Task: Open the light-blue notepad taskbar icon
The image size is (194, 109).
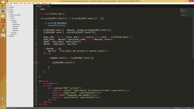Action: (3, 31)
